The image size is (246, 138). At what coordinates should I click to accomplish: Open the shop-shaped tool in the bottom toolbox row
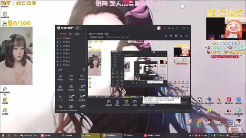coord(60,106)
